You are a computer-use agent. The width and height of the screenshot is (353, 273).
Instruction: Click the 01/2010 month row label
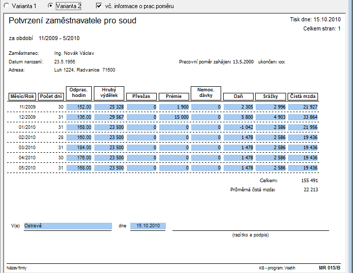point(27,127)
